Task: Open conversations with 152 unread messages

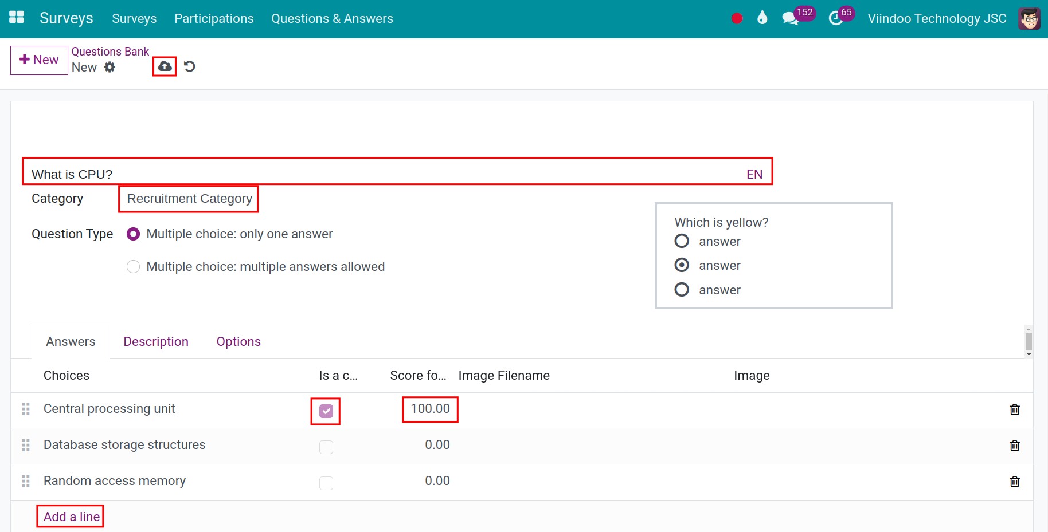Action: (x=798, y=17)
